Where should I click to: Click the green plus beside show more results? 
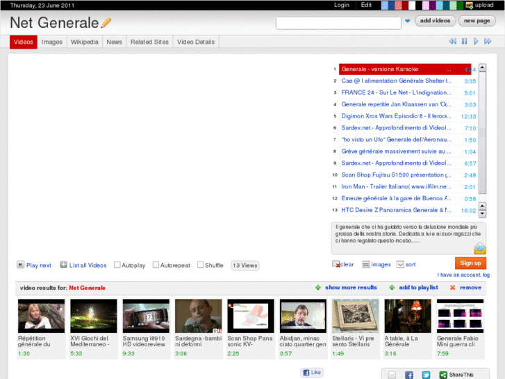318,287
